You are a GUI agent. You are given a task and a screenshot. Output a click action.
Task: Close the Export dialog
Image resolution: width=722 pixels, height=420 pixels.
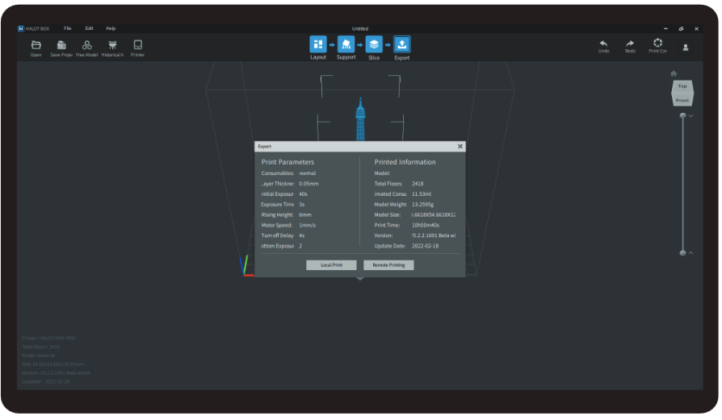click(x=460, y=147)
